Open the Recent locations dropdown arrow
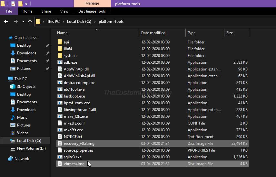 pos(23,22)
